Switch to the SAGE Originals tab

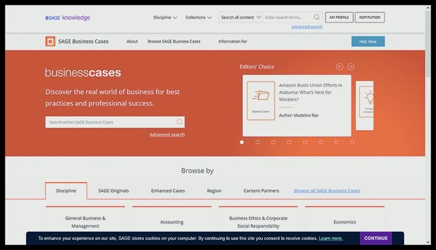113,191
